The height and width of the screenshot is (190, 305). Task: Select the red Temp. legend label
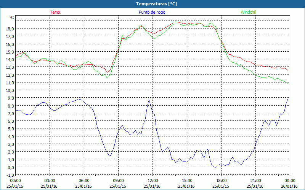(56, 12)
